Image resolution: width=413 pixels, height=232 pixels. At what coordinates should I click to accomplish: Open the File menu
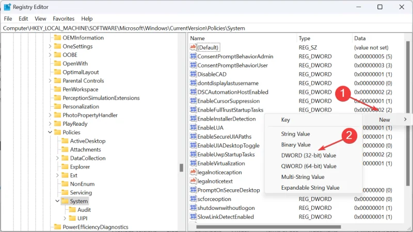pyautogui.click(x=8, y=19)
